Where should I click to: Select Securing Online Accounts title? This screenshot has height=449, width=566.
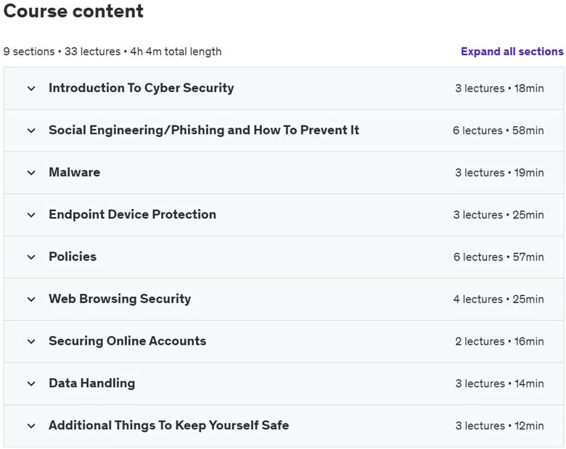point(128,341)
